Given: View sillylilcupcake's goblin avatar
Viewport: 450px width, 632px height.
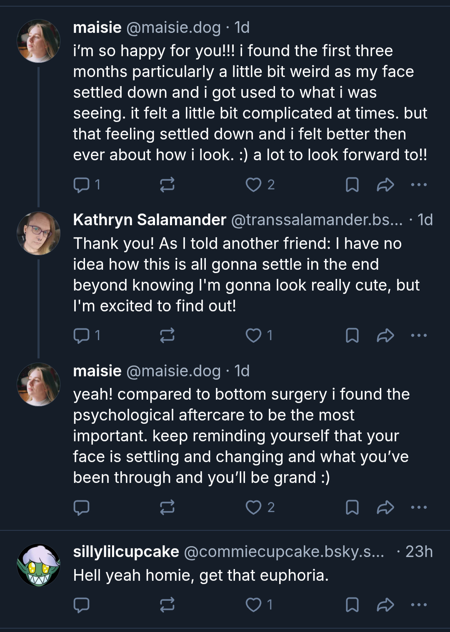Looking at the screenshot, I should pos(39,565).
